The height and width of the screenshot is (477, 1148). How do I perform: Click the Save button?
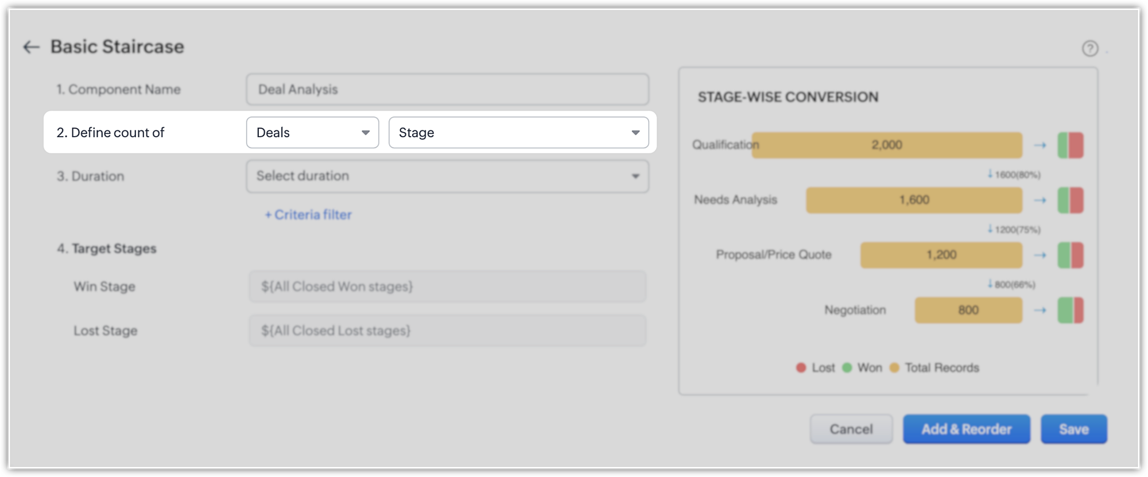coord(1073,429)
